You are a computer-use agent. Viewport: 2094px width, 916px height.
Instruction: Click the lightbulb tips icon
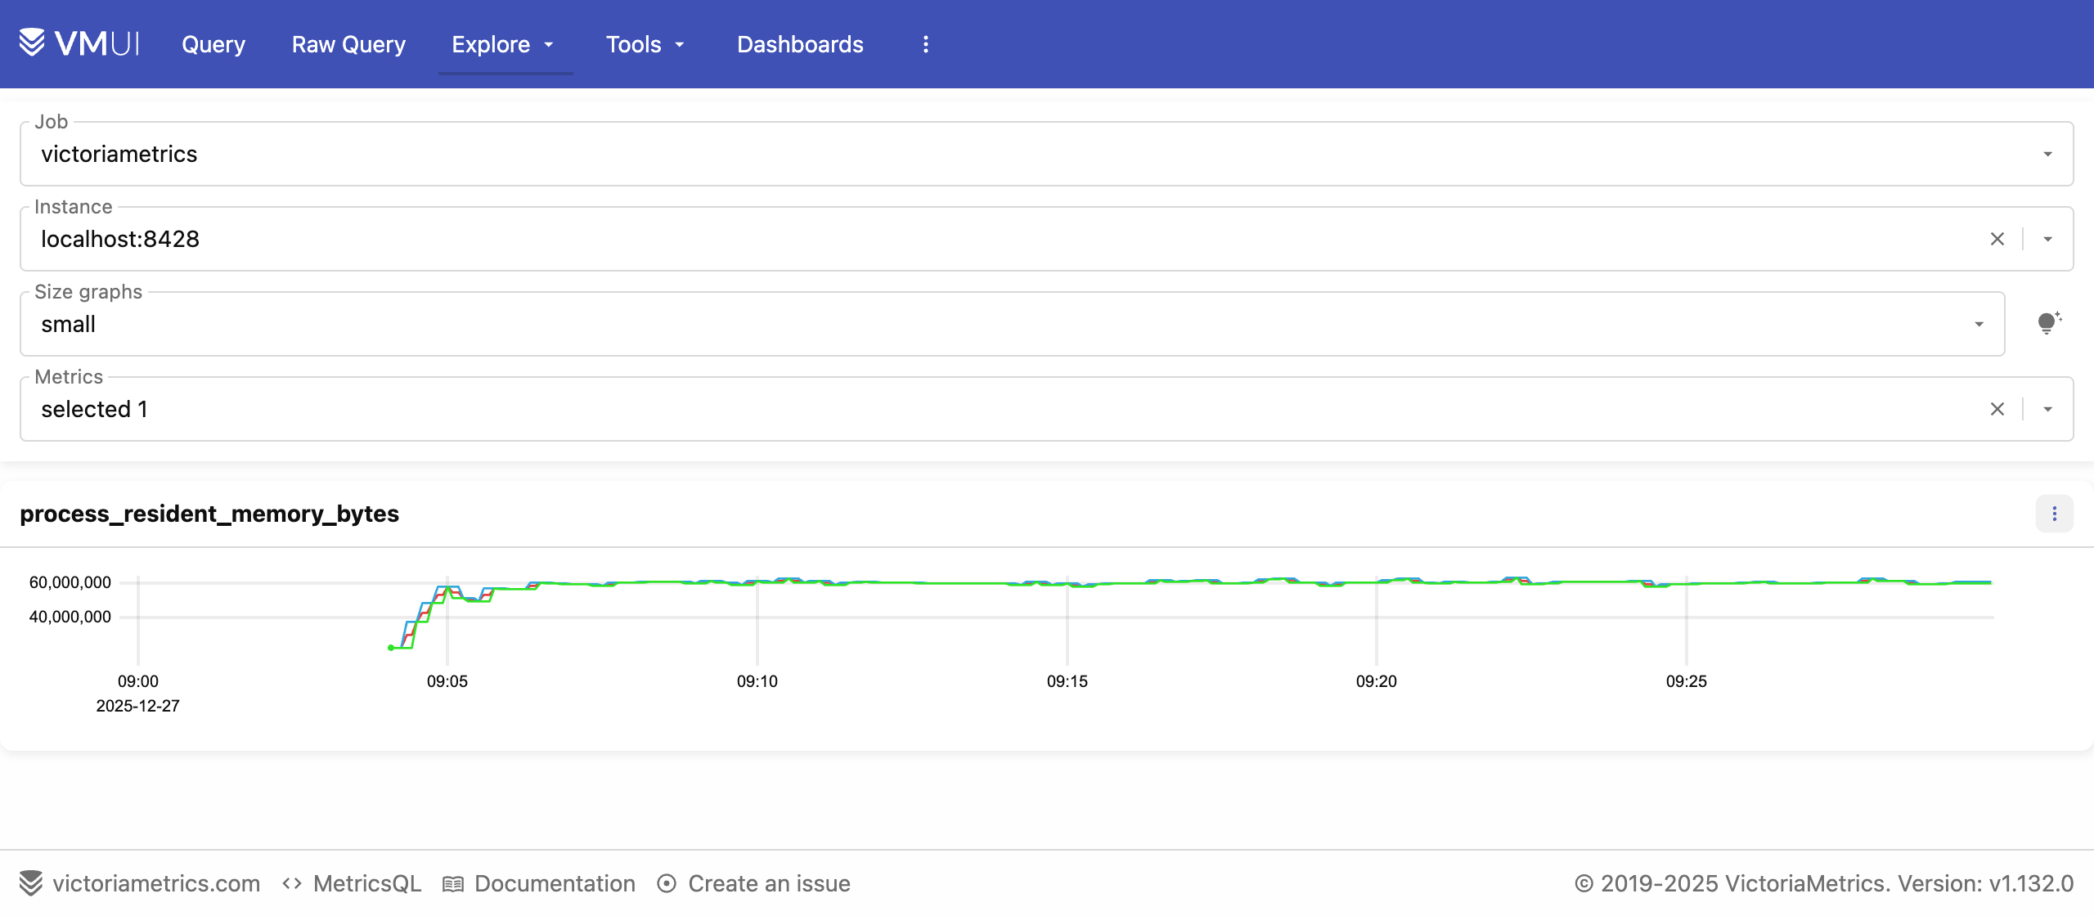click(x=2048, y=323)
